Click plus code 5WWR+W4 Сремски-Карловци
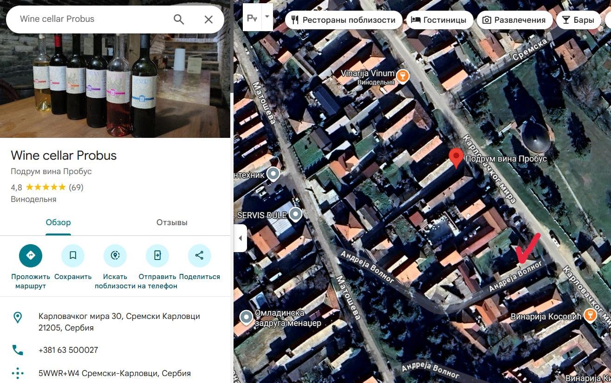 tap(115, 373)
